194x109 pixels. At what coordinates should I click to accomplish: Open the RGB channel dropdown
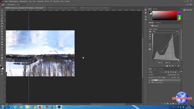click(x=163, y=31)
